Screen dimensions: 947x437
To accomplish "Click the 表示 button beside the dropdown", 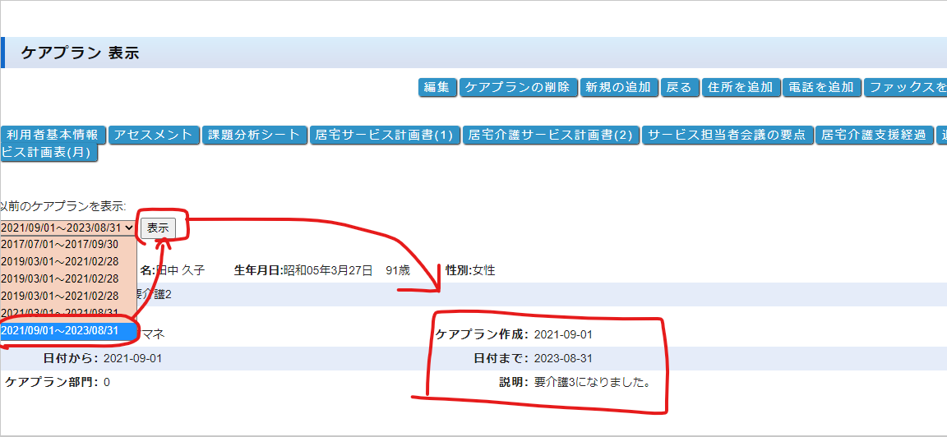I will (158, 228).
